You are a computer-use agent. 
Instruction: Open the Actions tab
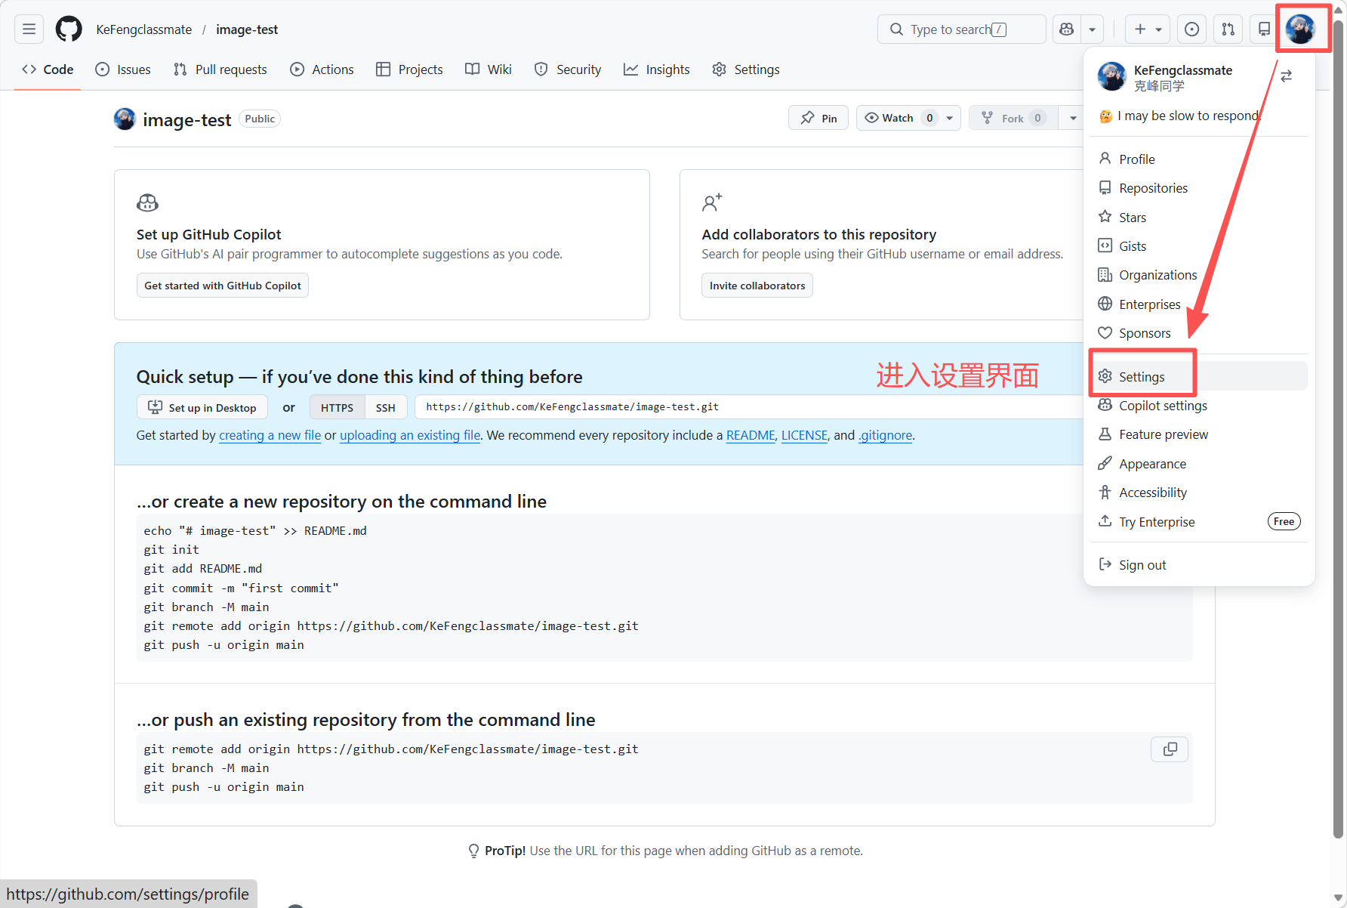pyautogui.click(x=322, y=69)
